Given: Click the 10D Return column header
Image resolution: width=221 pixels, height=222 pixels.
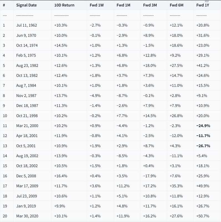Looking at the screenshot, I should 64,5.
